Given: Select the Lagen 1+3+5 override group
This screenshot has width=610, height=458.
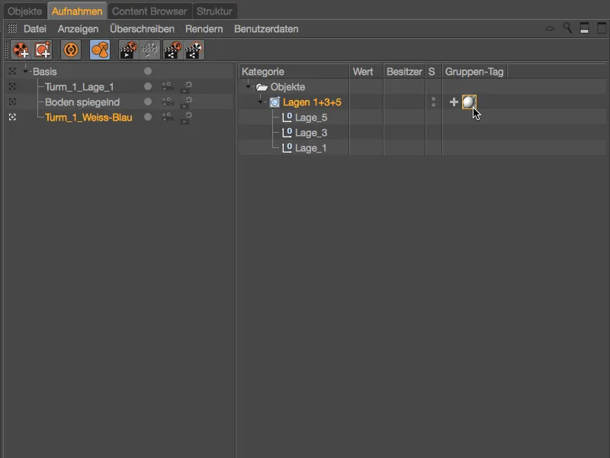Looking at the screenshot, I should (312, 102).
